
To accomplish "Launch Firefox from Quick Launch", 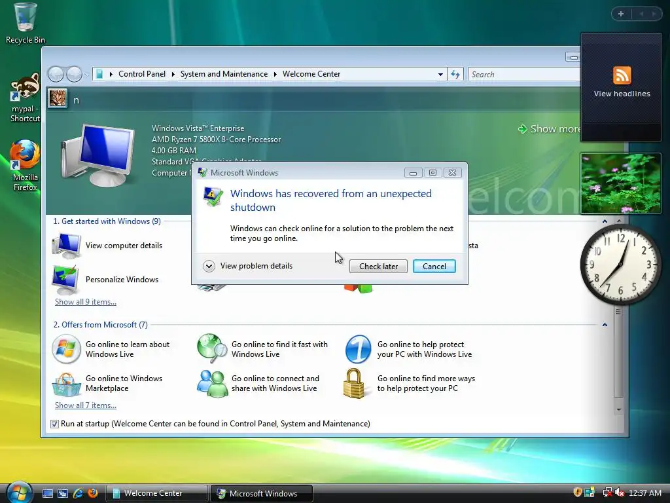I will tap(93, 493).
